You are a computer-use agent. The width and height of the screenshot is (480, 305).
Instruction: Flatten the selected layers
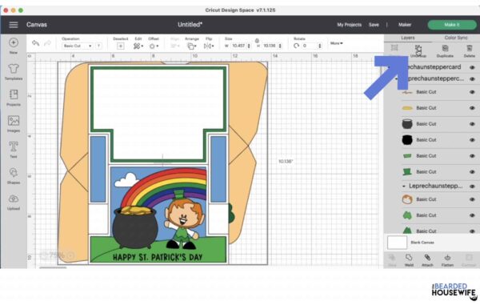click(447, 259)
